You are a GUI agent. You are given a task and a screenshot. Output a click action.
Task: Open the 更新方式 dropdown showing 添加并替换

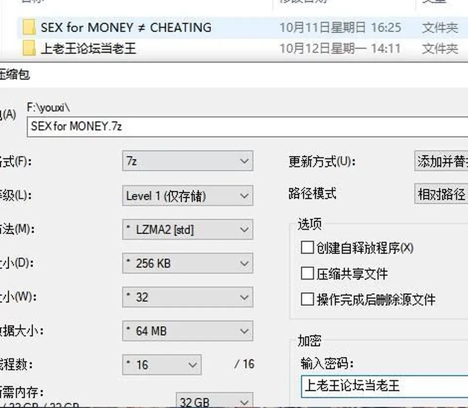(441, 161)
